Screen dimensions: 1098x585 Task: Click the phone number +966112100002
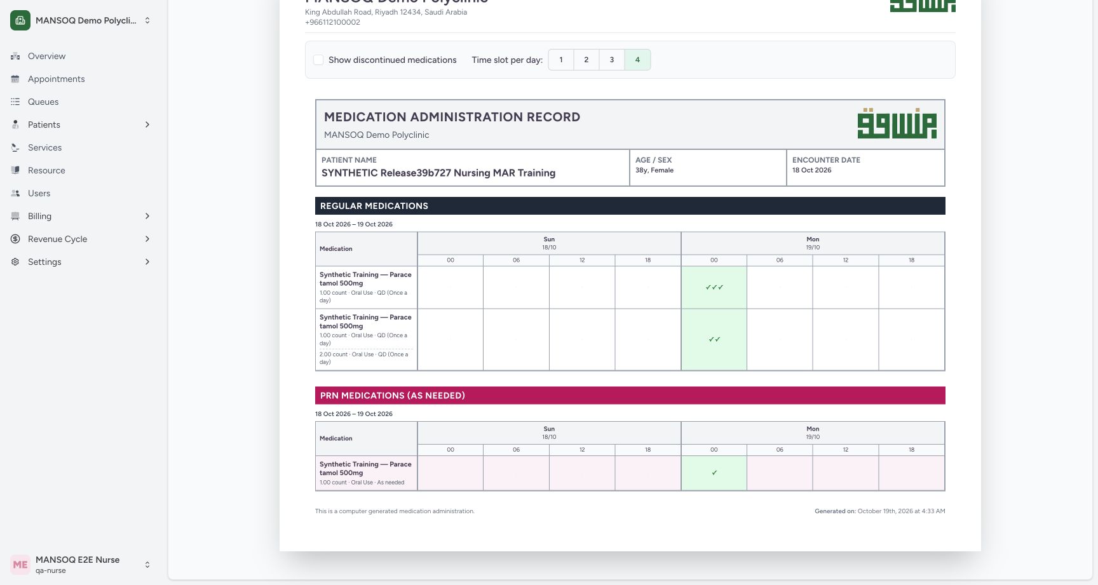pyautogui.click(x=332, y=22)
